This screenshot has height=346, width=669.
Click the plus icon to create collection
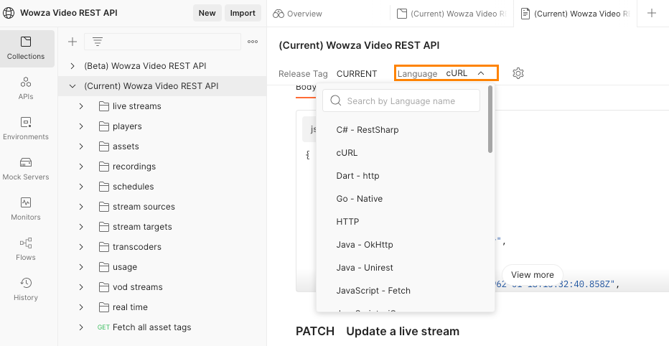72,42
